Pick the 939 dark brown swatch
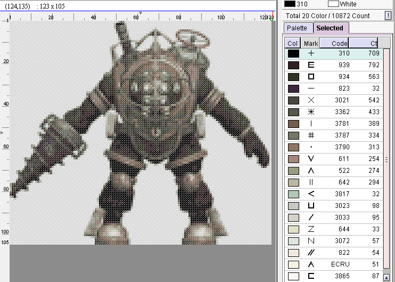395x282 pixels. click(293, 65)
